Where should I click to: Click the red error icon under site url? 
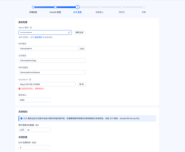tap(20, 89)
